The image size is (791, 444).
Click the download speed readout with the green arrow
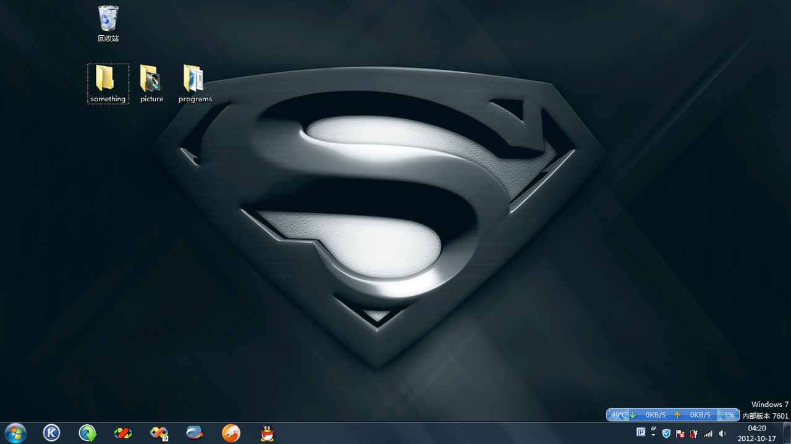coord(650,415)
